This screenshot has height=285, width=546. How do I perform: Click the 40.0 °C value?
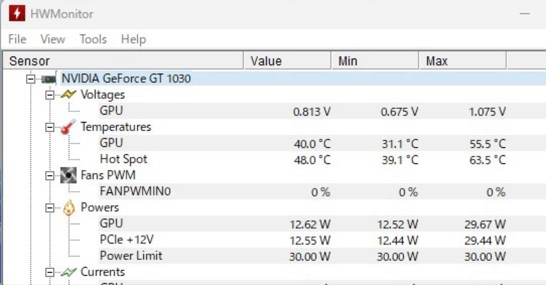pos(312,144)
